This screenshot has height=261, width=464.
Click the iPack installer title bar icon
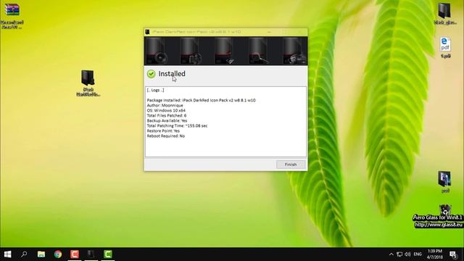click(147, 32)
